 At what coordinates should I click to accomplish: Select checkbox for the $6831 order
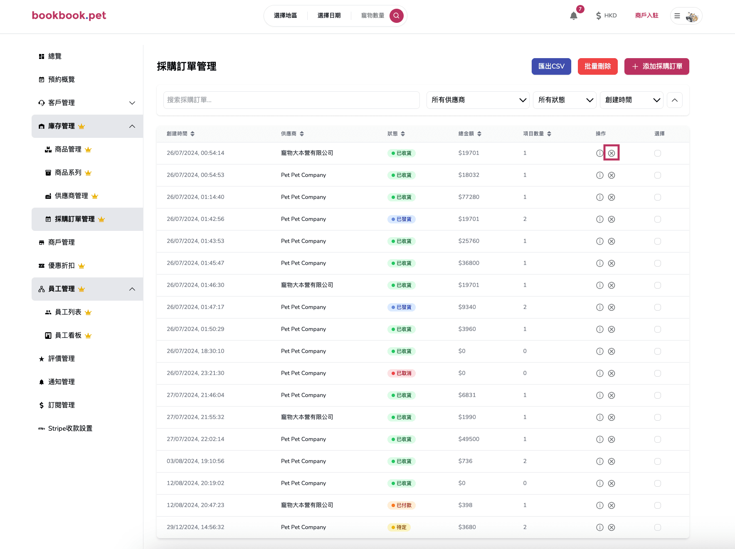point(658,395)
